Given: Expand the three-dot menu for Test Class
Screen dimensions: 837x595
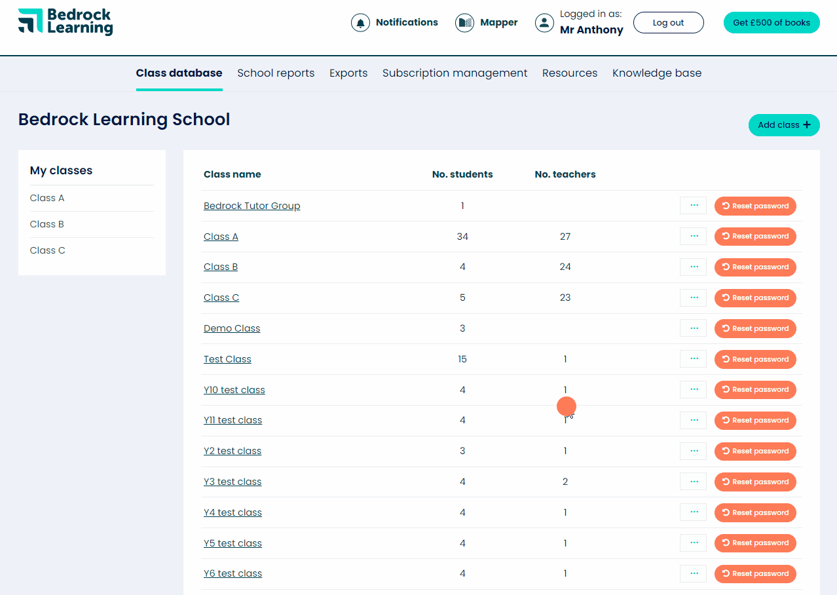Looking at the screenshot, I should pyautogui.click(x=693, y=359).
